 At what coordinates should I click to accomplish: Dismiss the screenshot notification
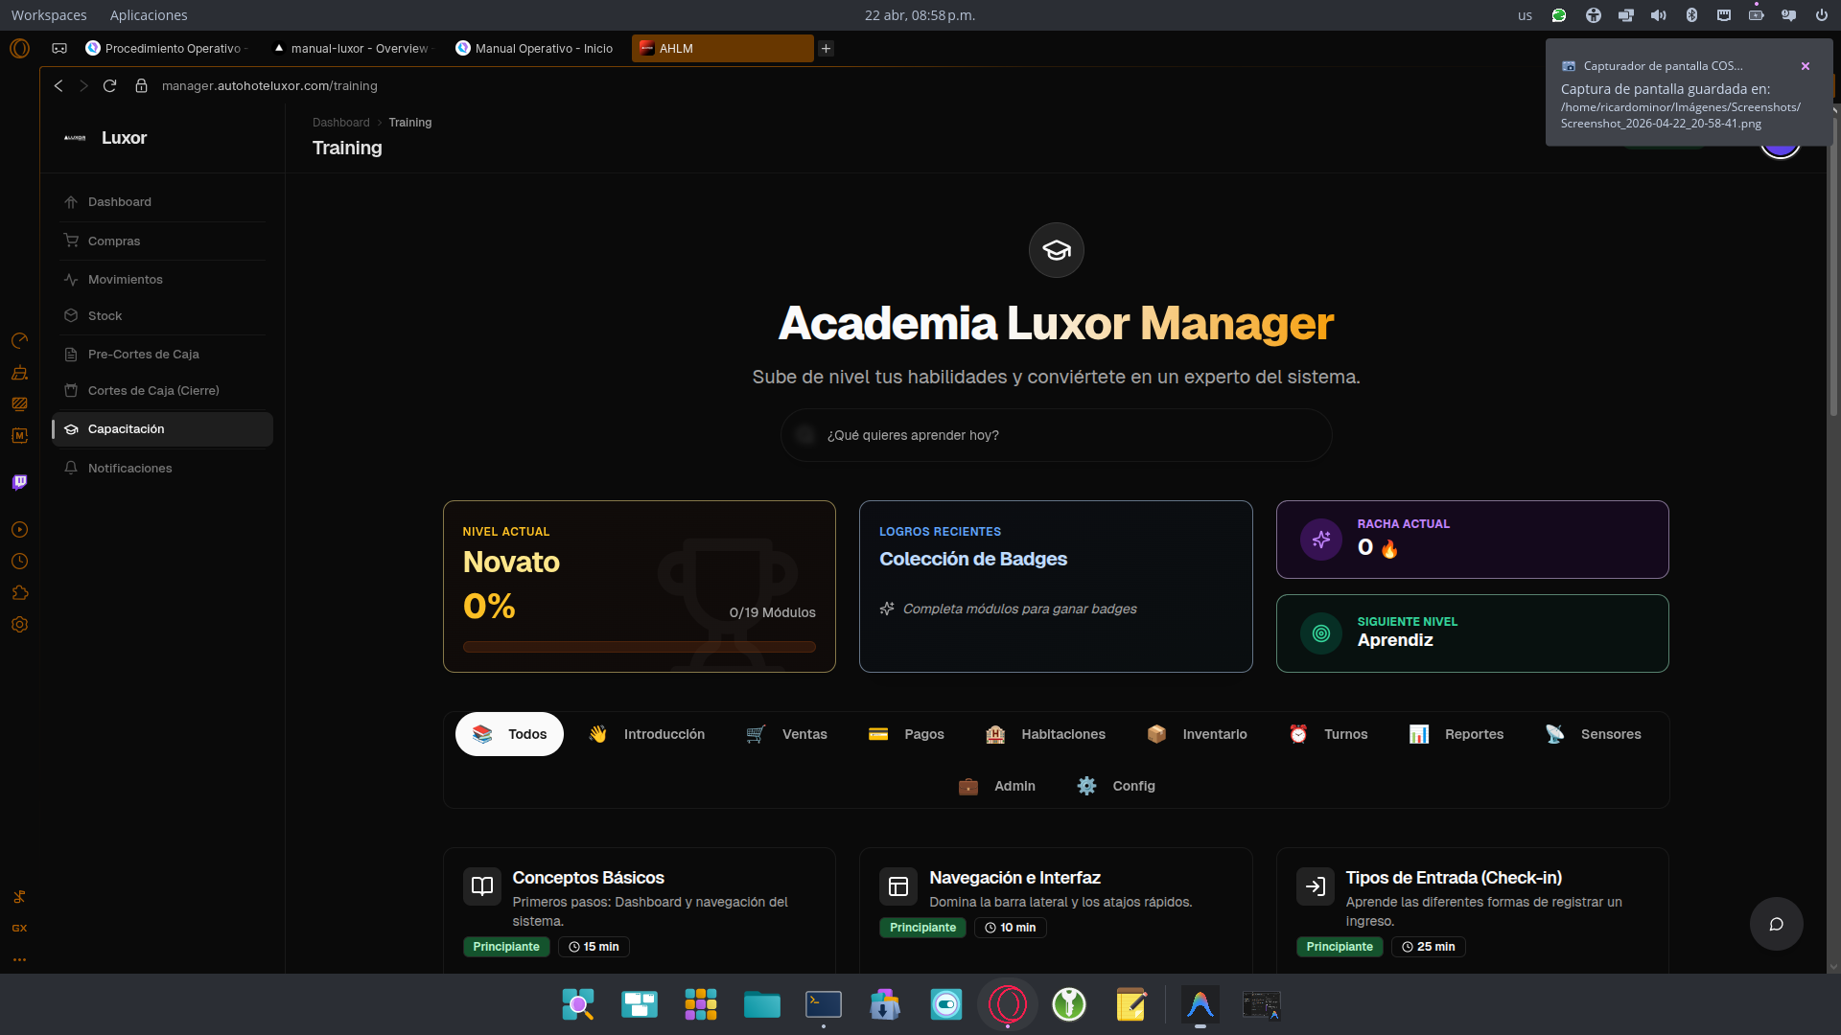point(1806,66)
